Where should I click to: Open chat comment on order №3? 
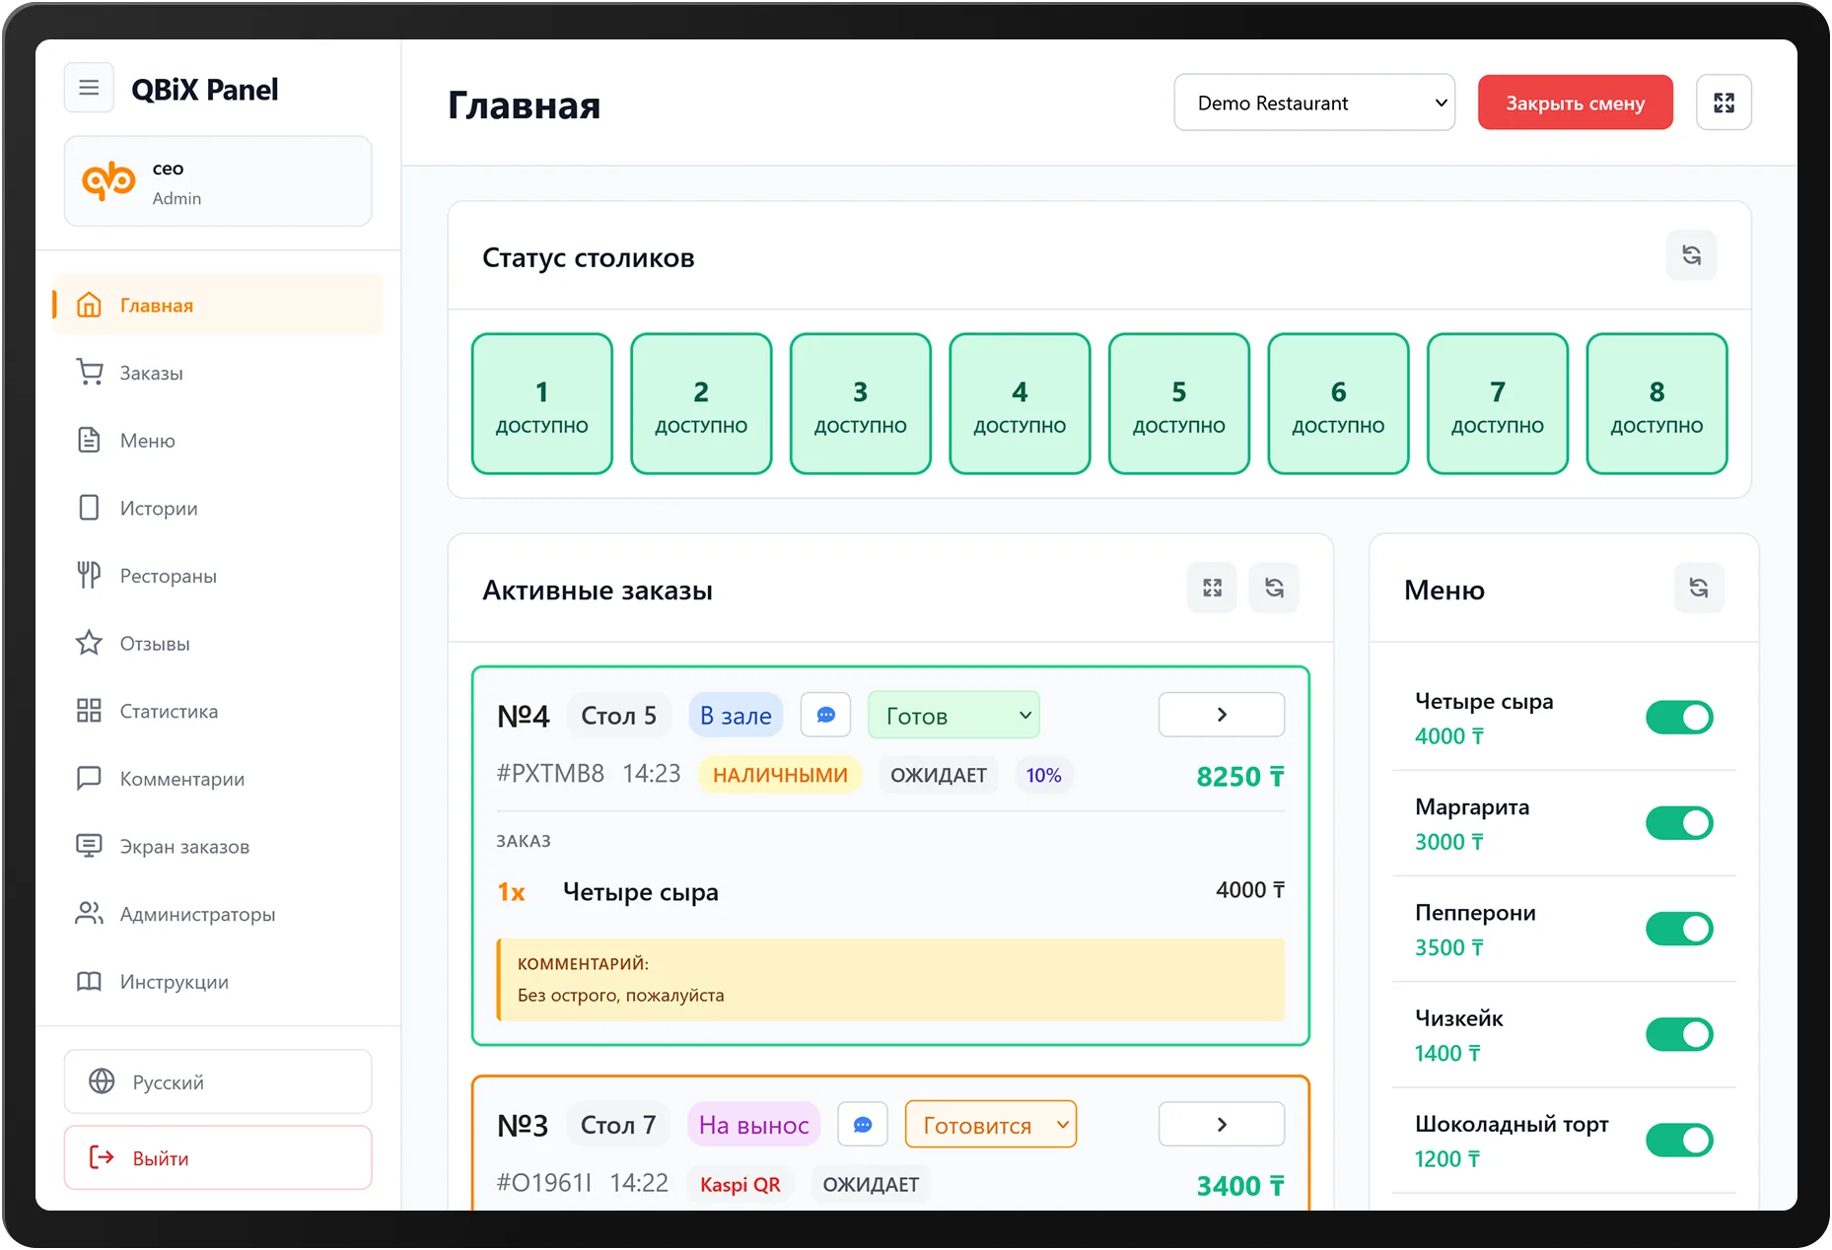(x=863, y=1124)
